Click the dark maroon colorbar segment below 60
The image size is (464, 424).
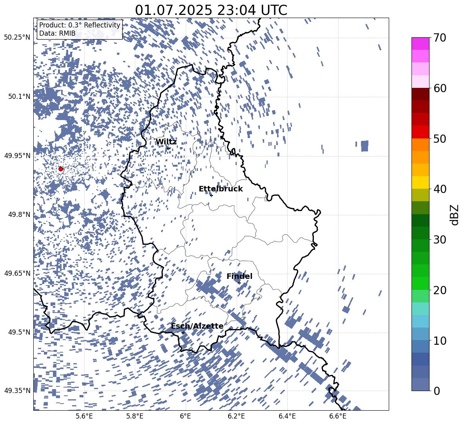tap(420, 94)
